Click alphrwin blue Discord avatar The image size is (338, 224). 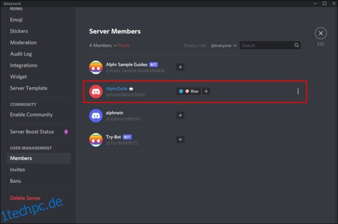96,116
